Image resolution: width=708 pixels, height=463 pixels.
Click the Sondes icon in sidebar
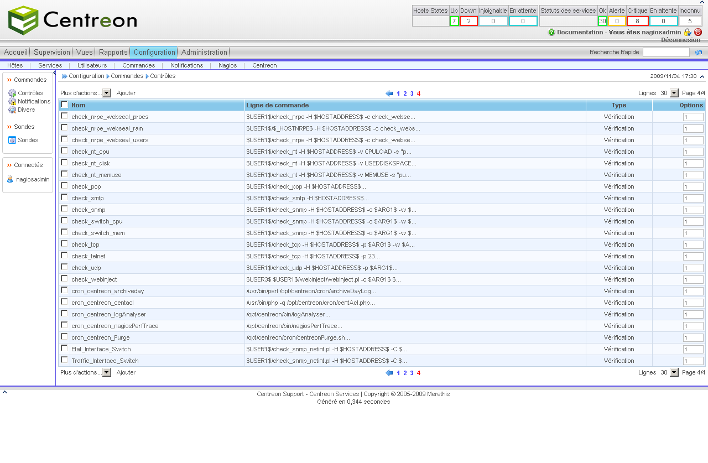12,140
